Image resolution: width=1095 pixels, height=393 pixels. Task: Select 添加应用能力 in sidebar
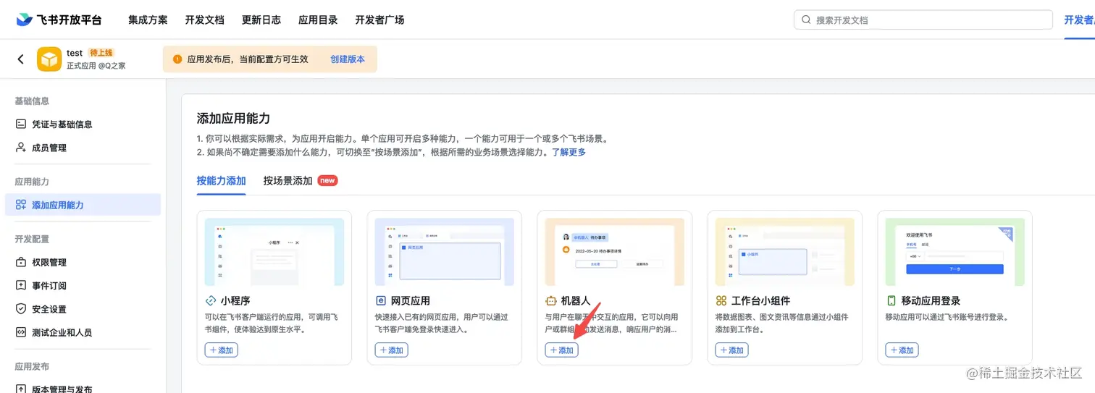[83, 205]
